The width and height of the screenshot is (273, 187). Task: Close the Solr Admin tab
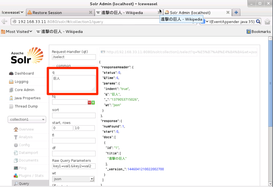click(x=228, y=12)
